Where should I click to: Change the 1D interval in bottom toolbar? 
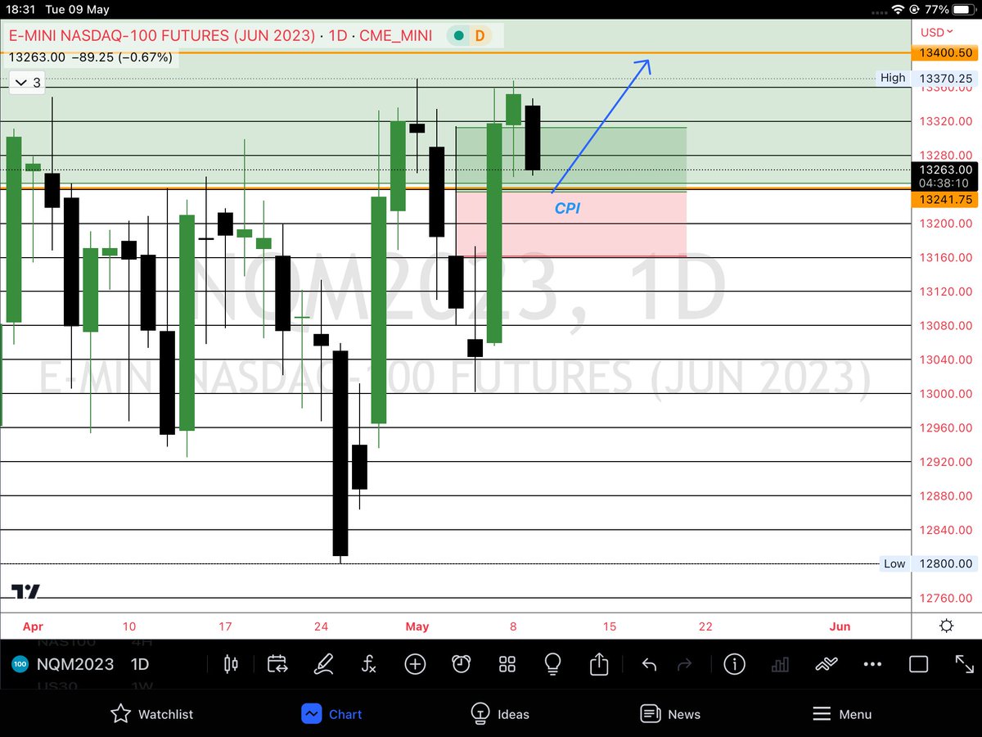coord(142,664)
